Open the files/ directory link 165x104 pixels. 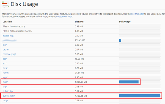[5, 68]
